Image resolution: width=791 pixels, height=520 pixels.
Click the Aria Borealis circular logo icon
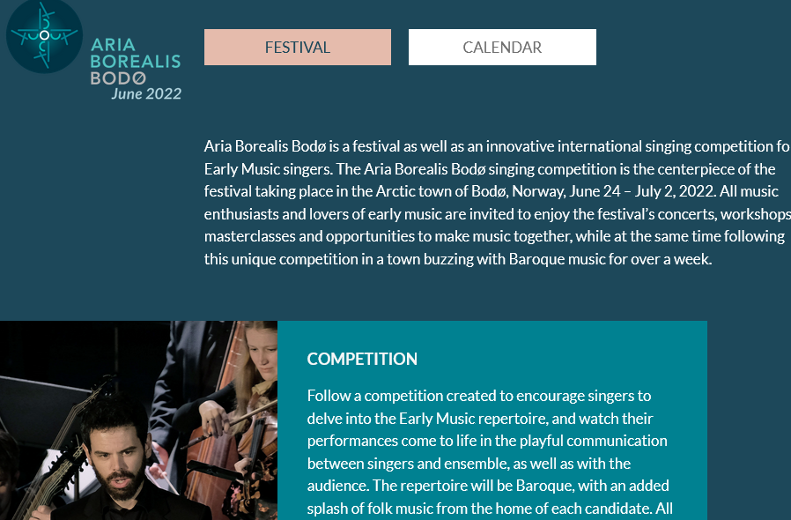(x=44, y=35)
